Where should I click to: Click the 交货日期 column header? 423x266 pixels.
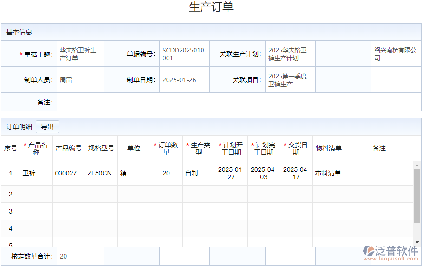[296, 149]
